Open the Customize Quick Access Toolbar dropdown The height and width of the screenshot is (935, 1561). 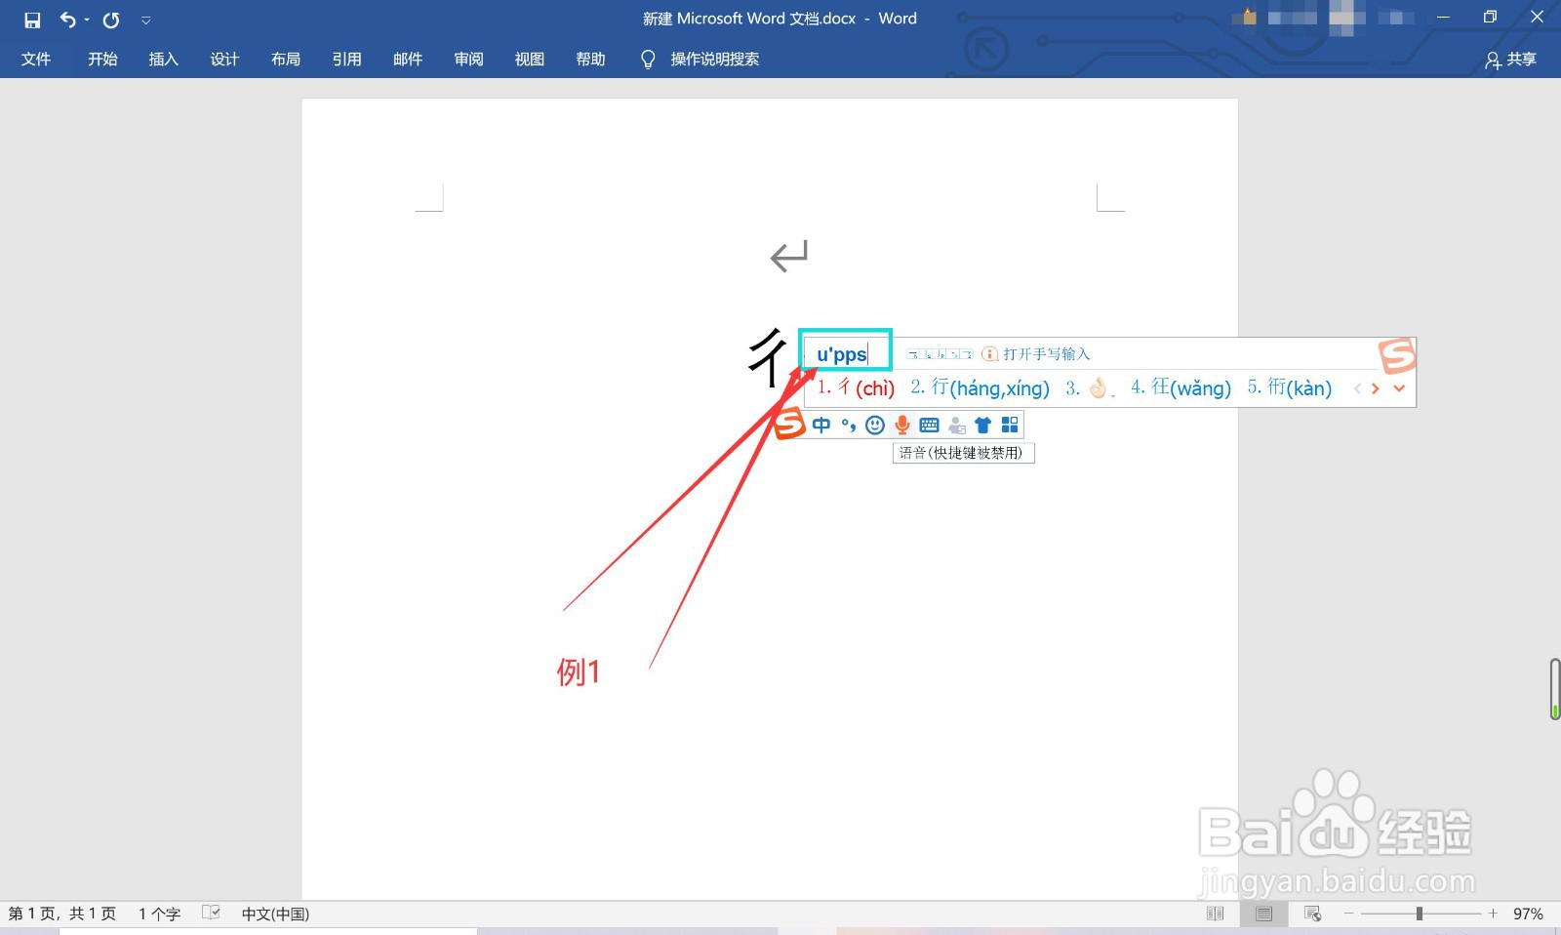tap(146, 19)
